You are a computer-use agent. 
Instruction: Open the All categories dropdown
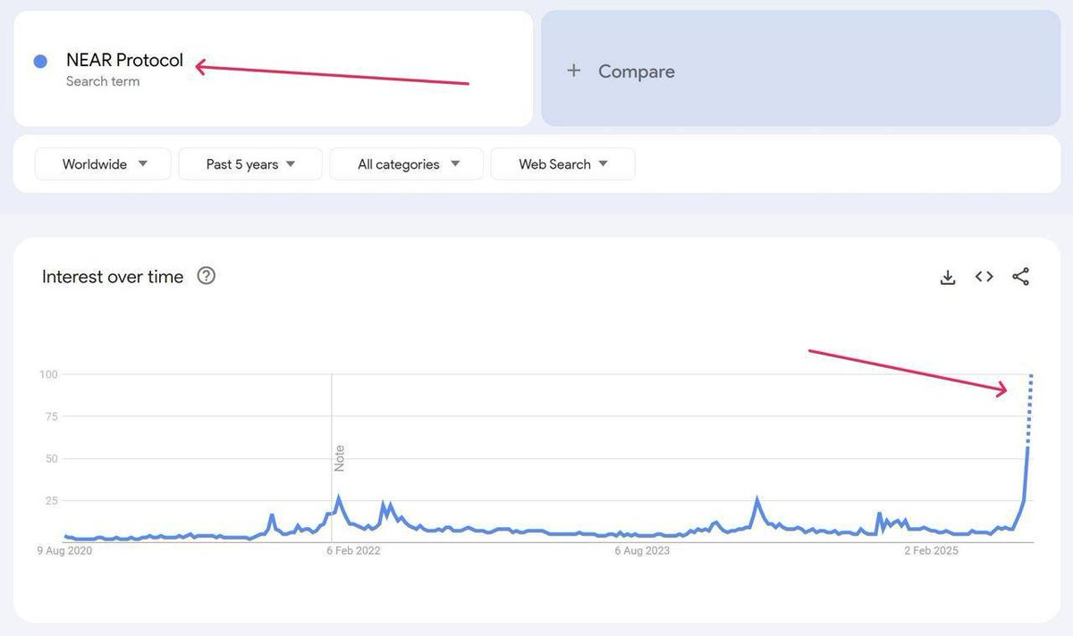[406, 164]
